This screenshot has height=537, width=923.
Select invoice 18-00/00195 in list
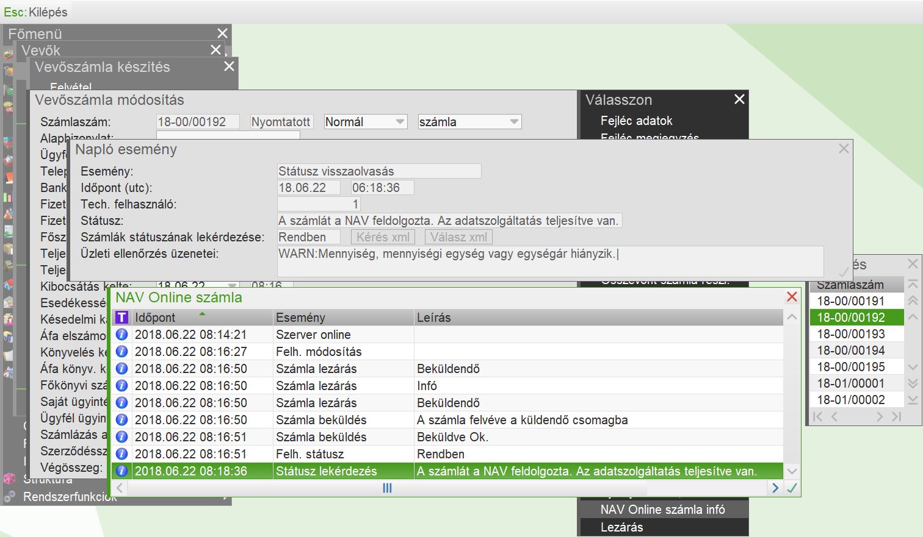[x=856, y=367]
